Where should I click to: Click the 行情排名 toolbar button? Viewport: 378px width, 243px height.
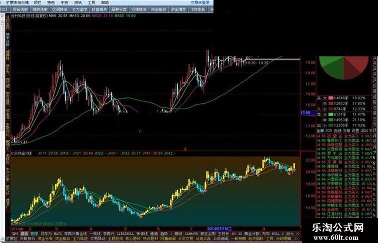(x=139, y=10)
